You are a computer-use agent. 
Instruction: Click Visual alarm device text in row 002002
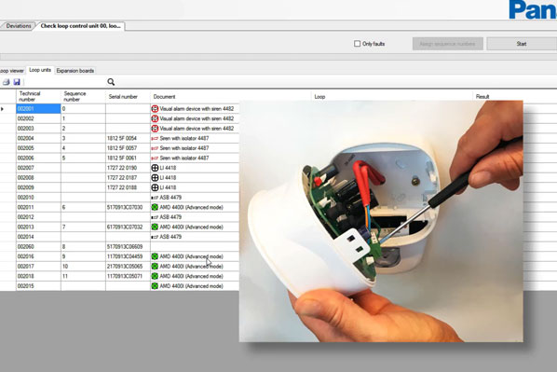tap(197, 118)
